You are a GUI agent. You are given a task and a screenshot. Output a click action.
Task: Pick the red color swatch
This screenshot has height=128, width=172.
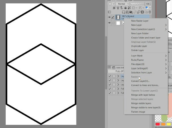pos(158,124)
